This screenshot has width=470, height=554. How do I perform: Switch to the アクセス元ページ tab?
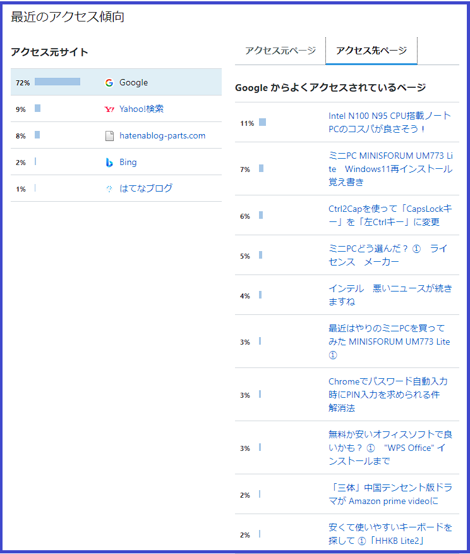280,51
